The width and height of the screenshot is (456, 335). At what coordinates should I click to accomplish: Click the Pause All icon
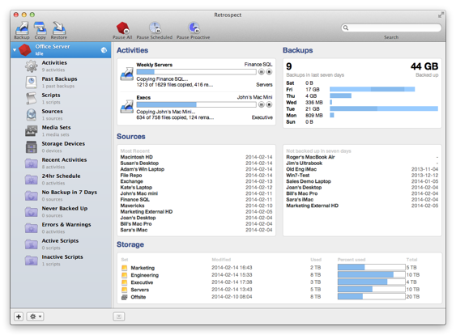(x=123, y=28)
